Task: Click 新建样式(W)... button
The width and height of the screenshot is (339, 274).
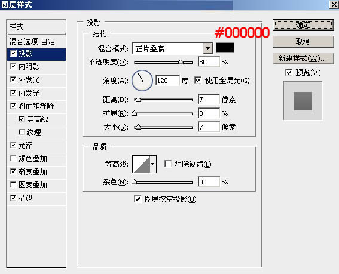Action: [x=303, y=59]
